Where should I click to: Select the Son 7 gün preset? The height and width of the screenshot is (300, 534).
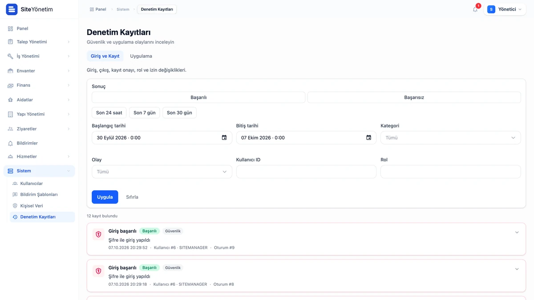[x=145, y=113]
